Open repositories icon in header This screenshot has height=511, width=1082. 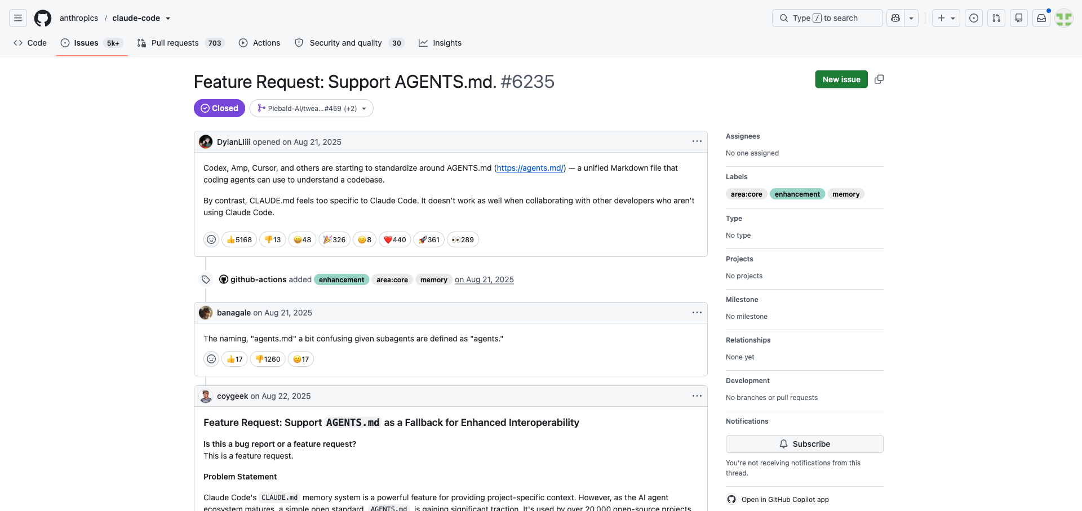(x=1019, y=18)
